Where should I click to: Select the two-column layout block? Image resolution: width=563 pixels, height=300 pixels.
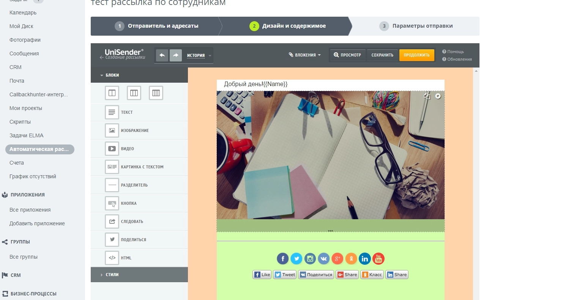(112, 93)
